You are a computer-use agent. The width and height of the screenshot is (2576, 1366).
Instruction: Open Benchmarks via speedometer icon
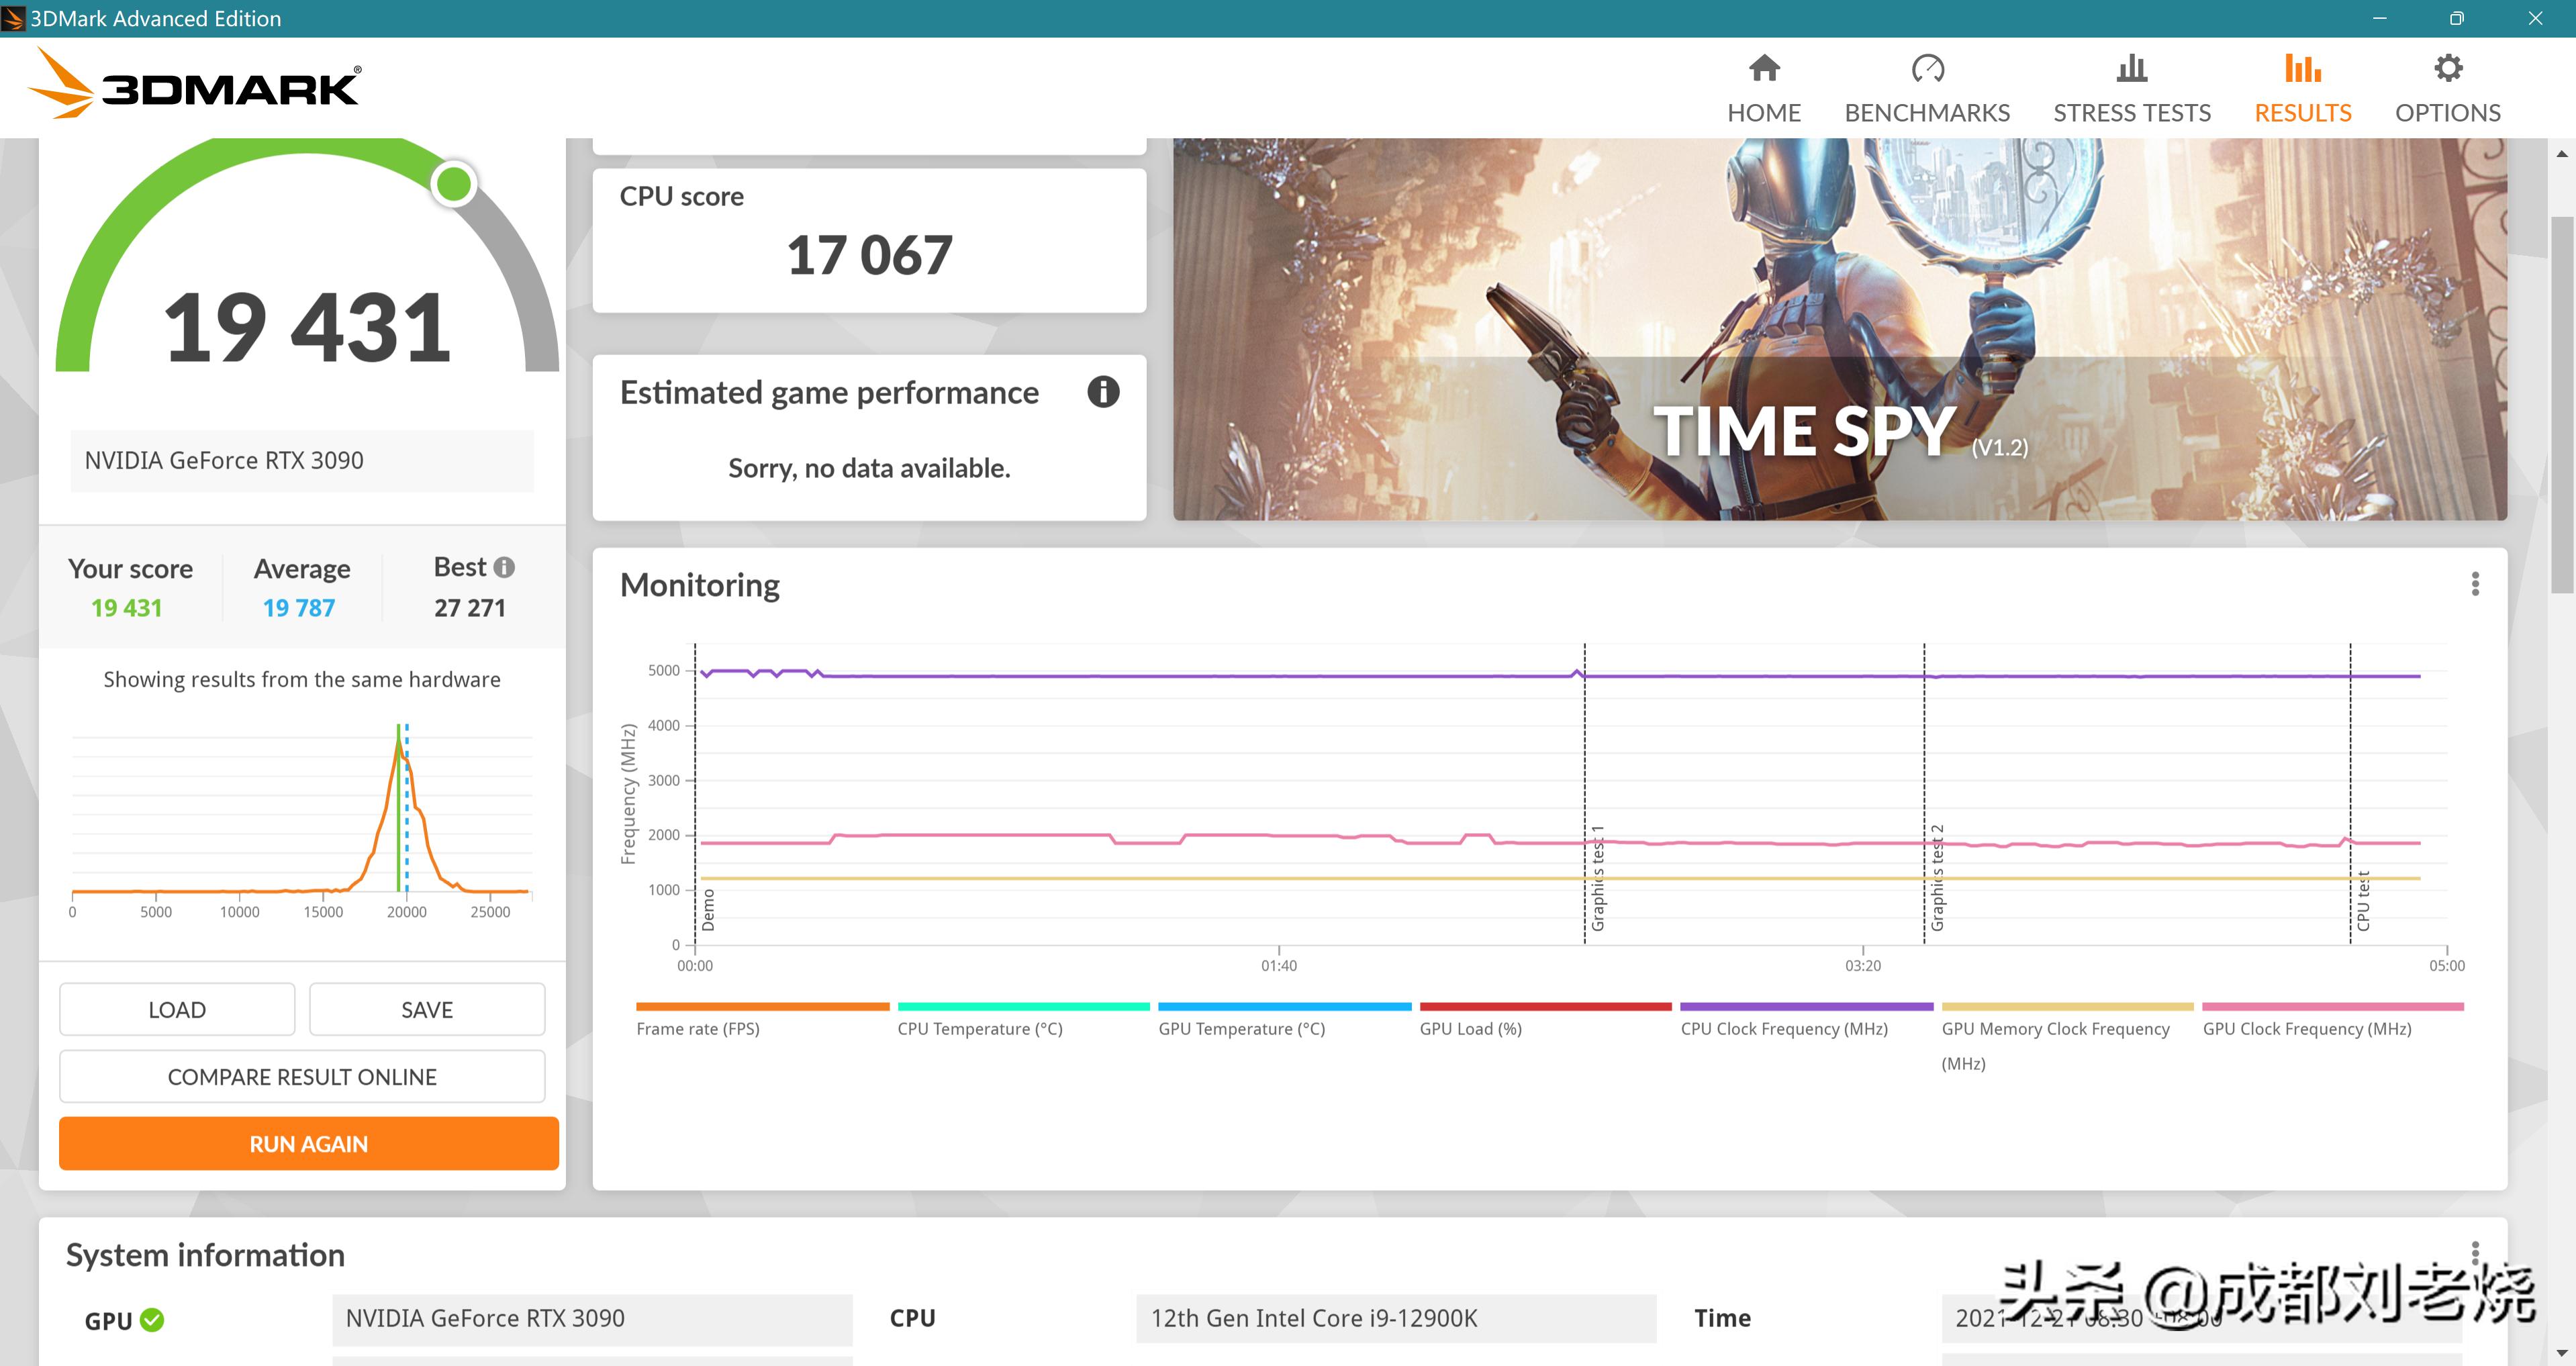[1927, 68]
